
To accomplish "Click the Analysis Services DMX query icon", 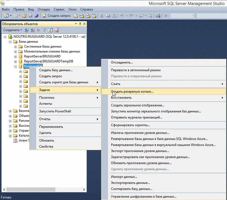I will coord(88,16).
